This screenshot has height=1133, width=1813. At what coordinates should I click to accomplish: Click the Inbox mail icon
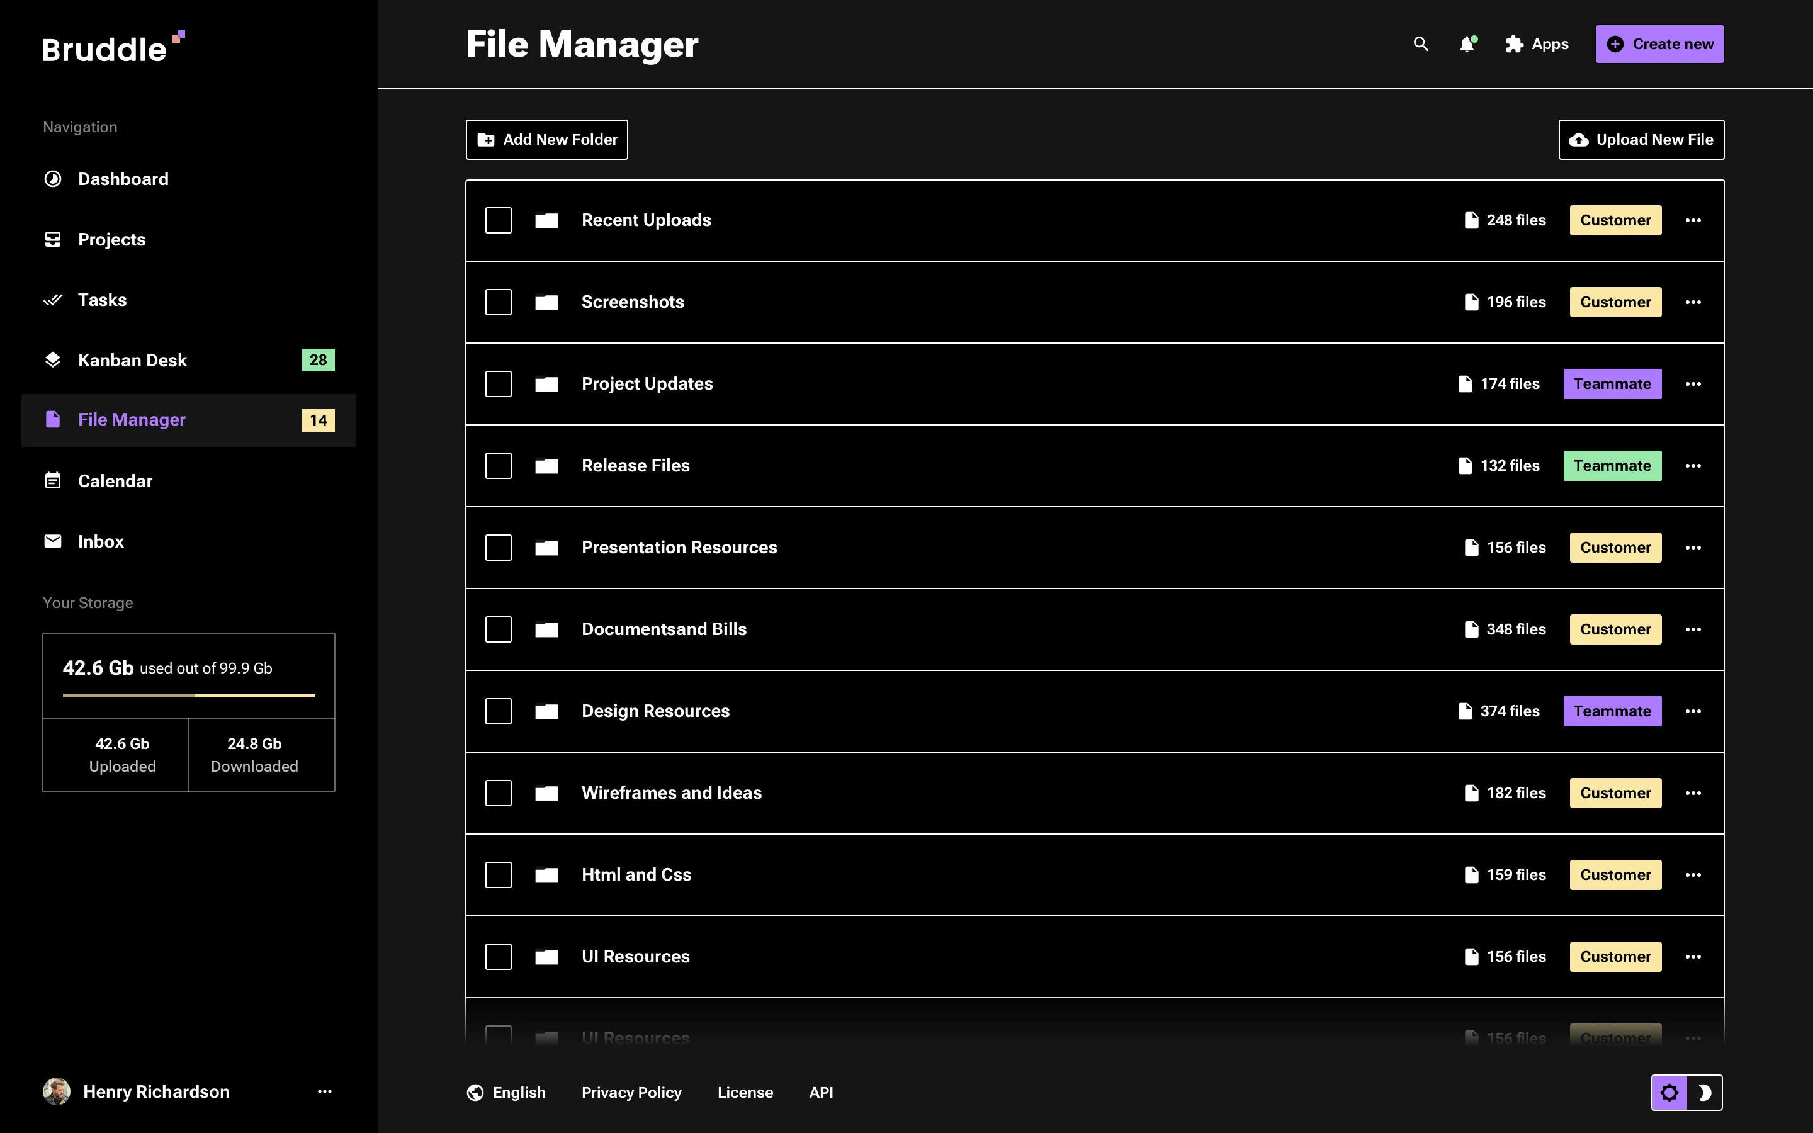(x=52, y=541)
